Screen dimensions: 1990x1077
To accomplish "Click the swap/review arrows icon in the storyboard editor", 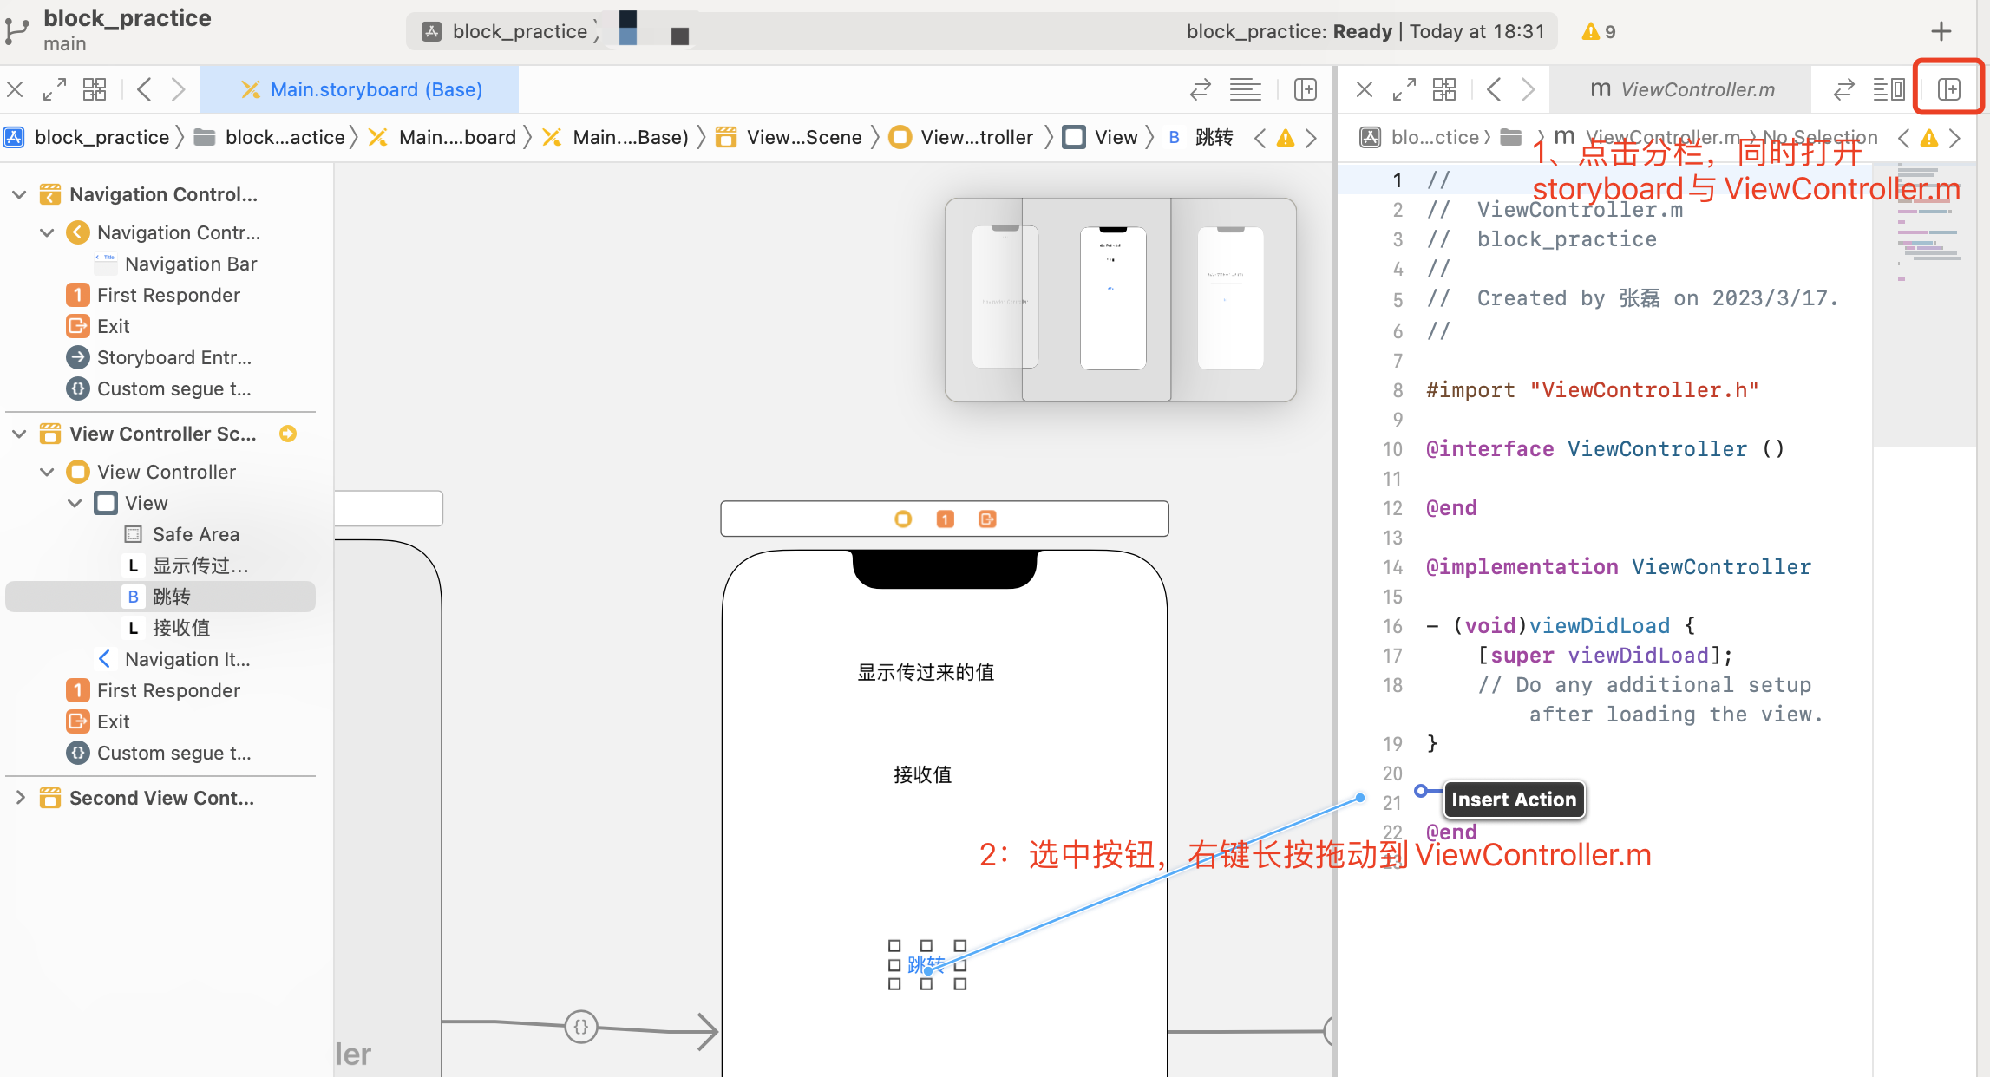I will point(1200,89).
